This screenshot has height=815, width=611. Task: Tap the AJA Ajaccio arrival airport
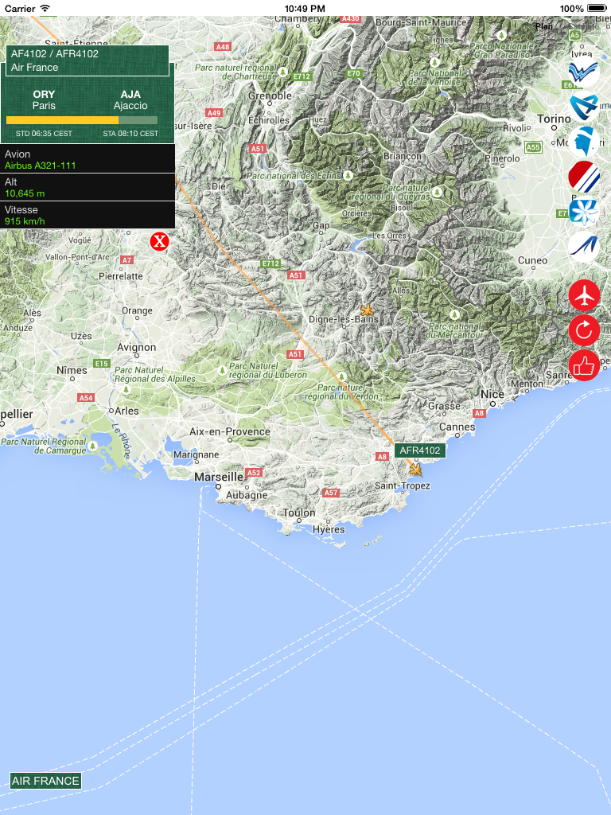(x=130, y=99)
